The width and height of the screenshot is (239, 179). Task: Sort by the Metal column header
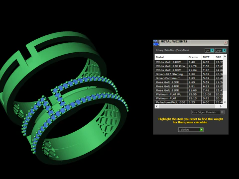pos(171,57)
